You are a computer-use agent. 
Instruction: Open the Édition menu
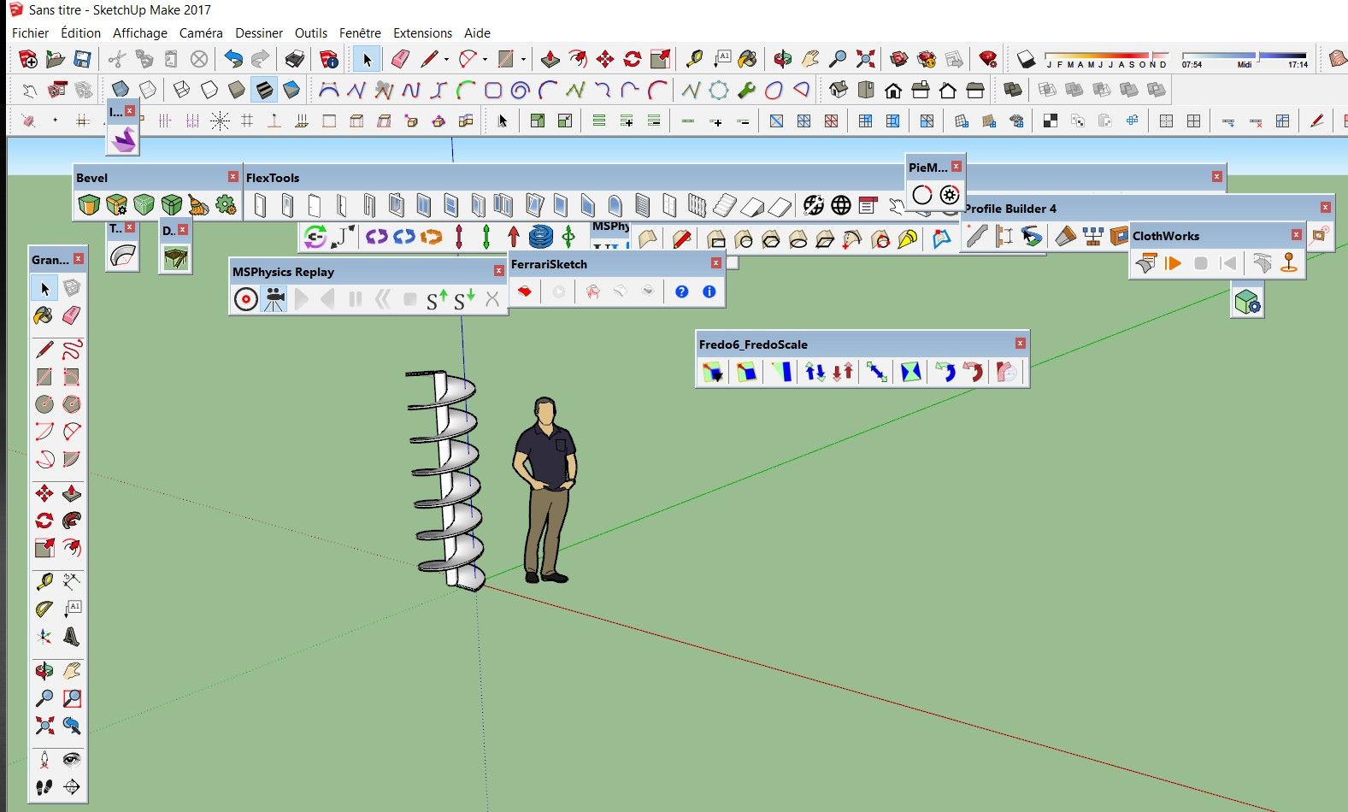[x=80, y=33]
